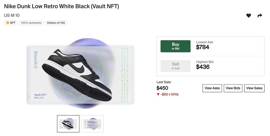Open the View Bids list
The width and height of the screenshot is (270, 136).
pyautogui.click(x=233, y=88)
